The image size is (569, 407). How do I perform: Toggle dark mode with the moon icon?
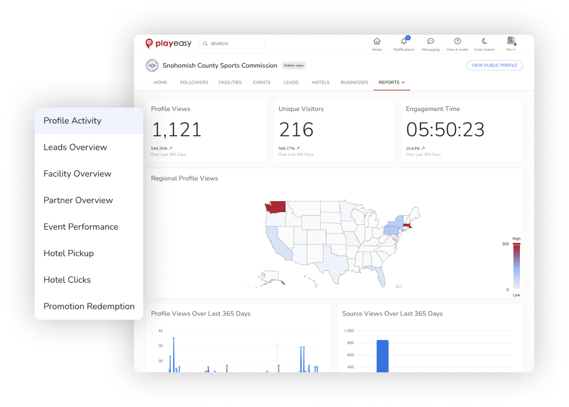pyautogui.click(x=484, y=42)
